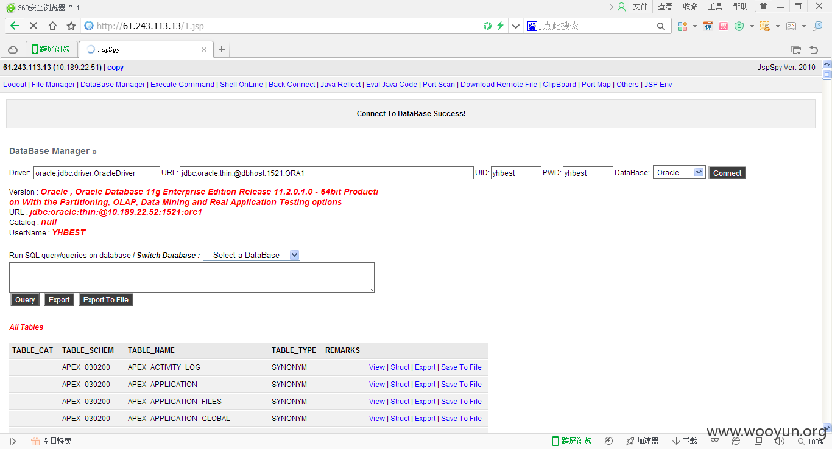832x449 pixels.
Task: Open the game controller icon
Action: click(x=791, y=26)
